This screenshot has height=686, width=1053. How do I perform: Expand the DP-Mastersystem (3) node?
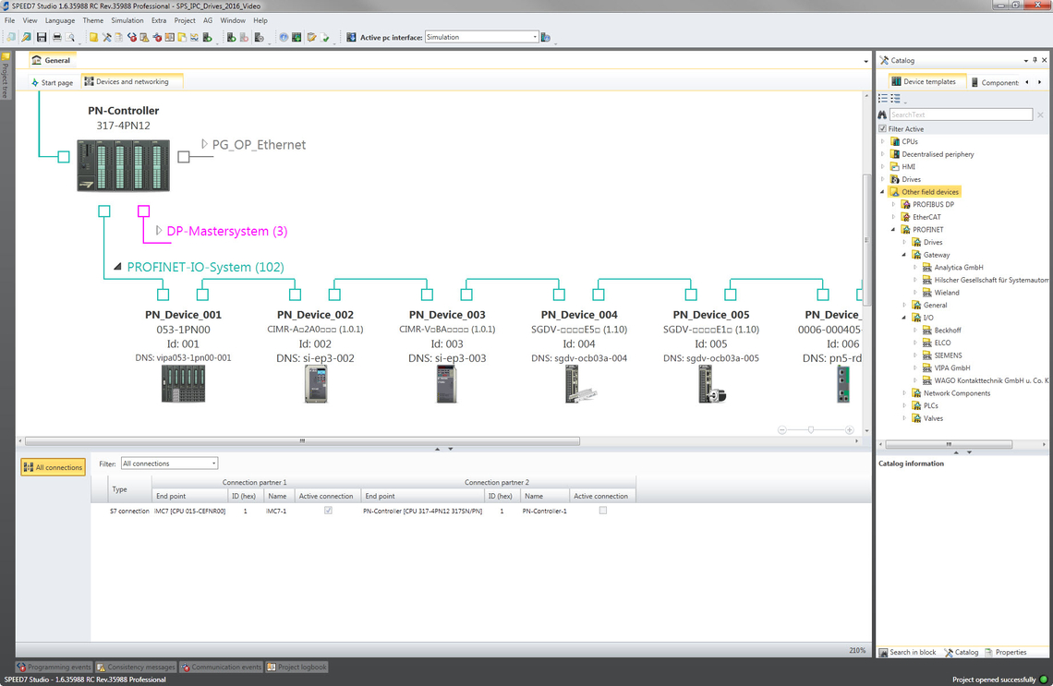(x=159, y=231)
